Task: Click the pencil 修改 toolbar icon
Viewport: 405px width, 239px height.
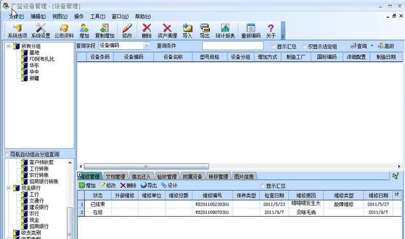Action: point(127,31)
